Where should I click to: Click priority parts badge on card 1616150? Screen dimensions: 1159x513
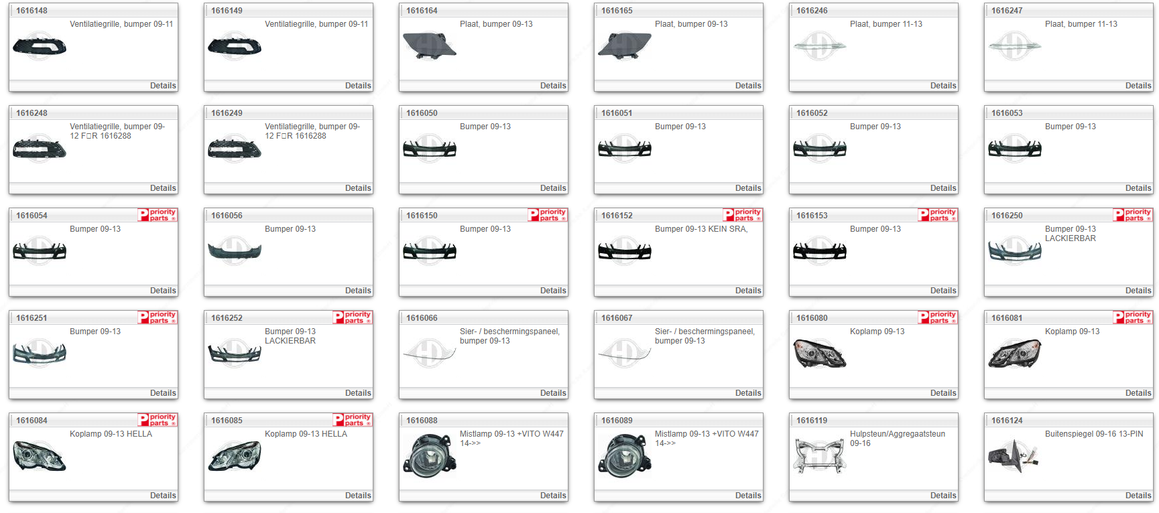pyautogui.click(x=548, y=215)
